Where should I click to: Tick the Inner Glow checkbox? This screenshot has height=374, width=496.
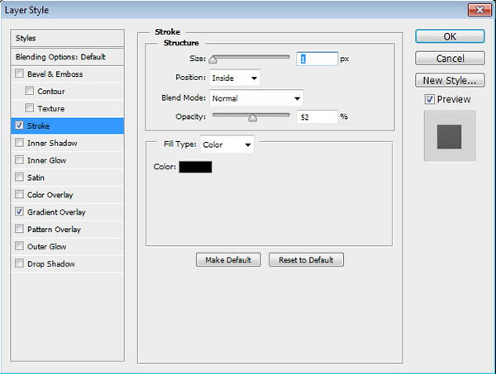(19, 160)
